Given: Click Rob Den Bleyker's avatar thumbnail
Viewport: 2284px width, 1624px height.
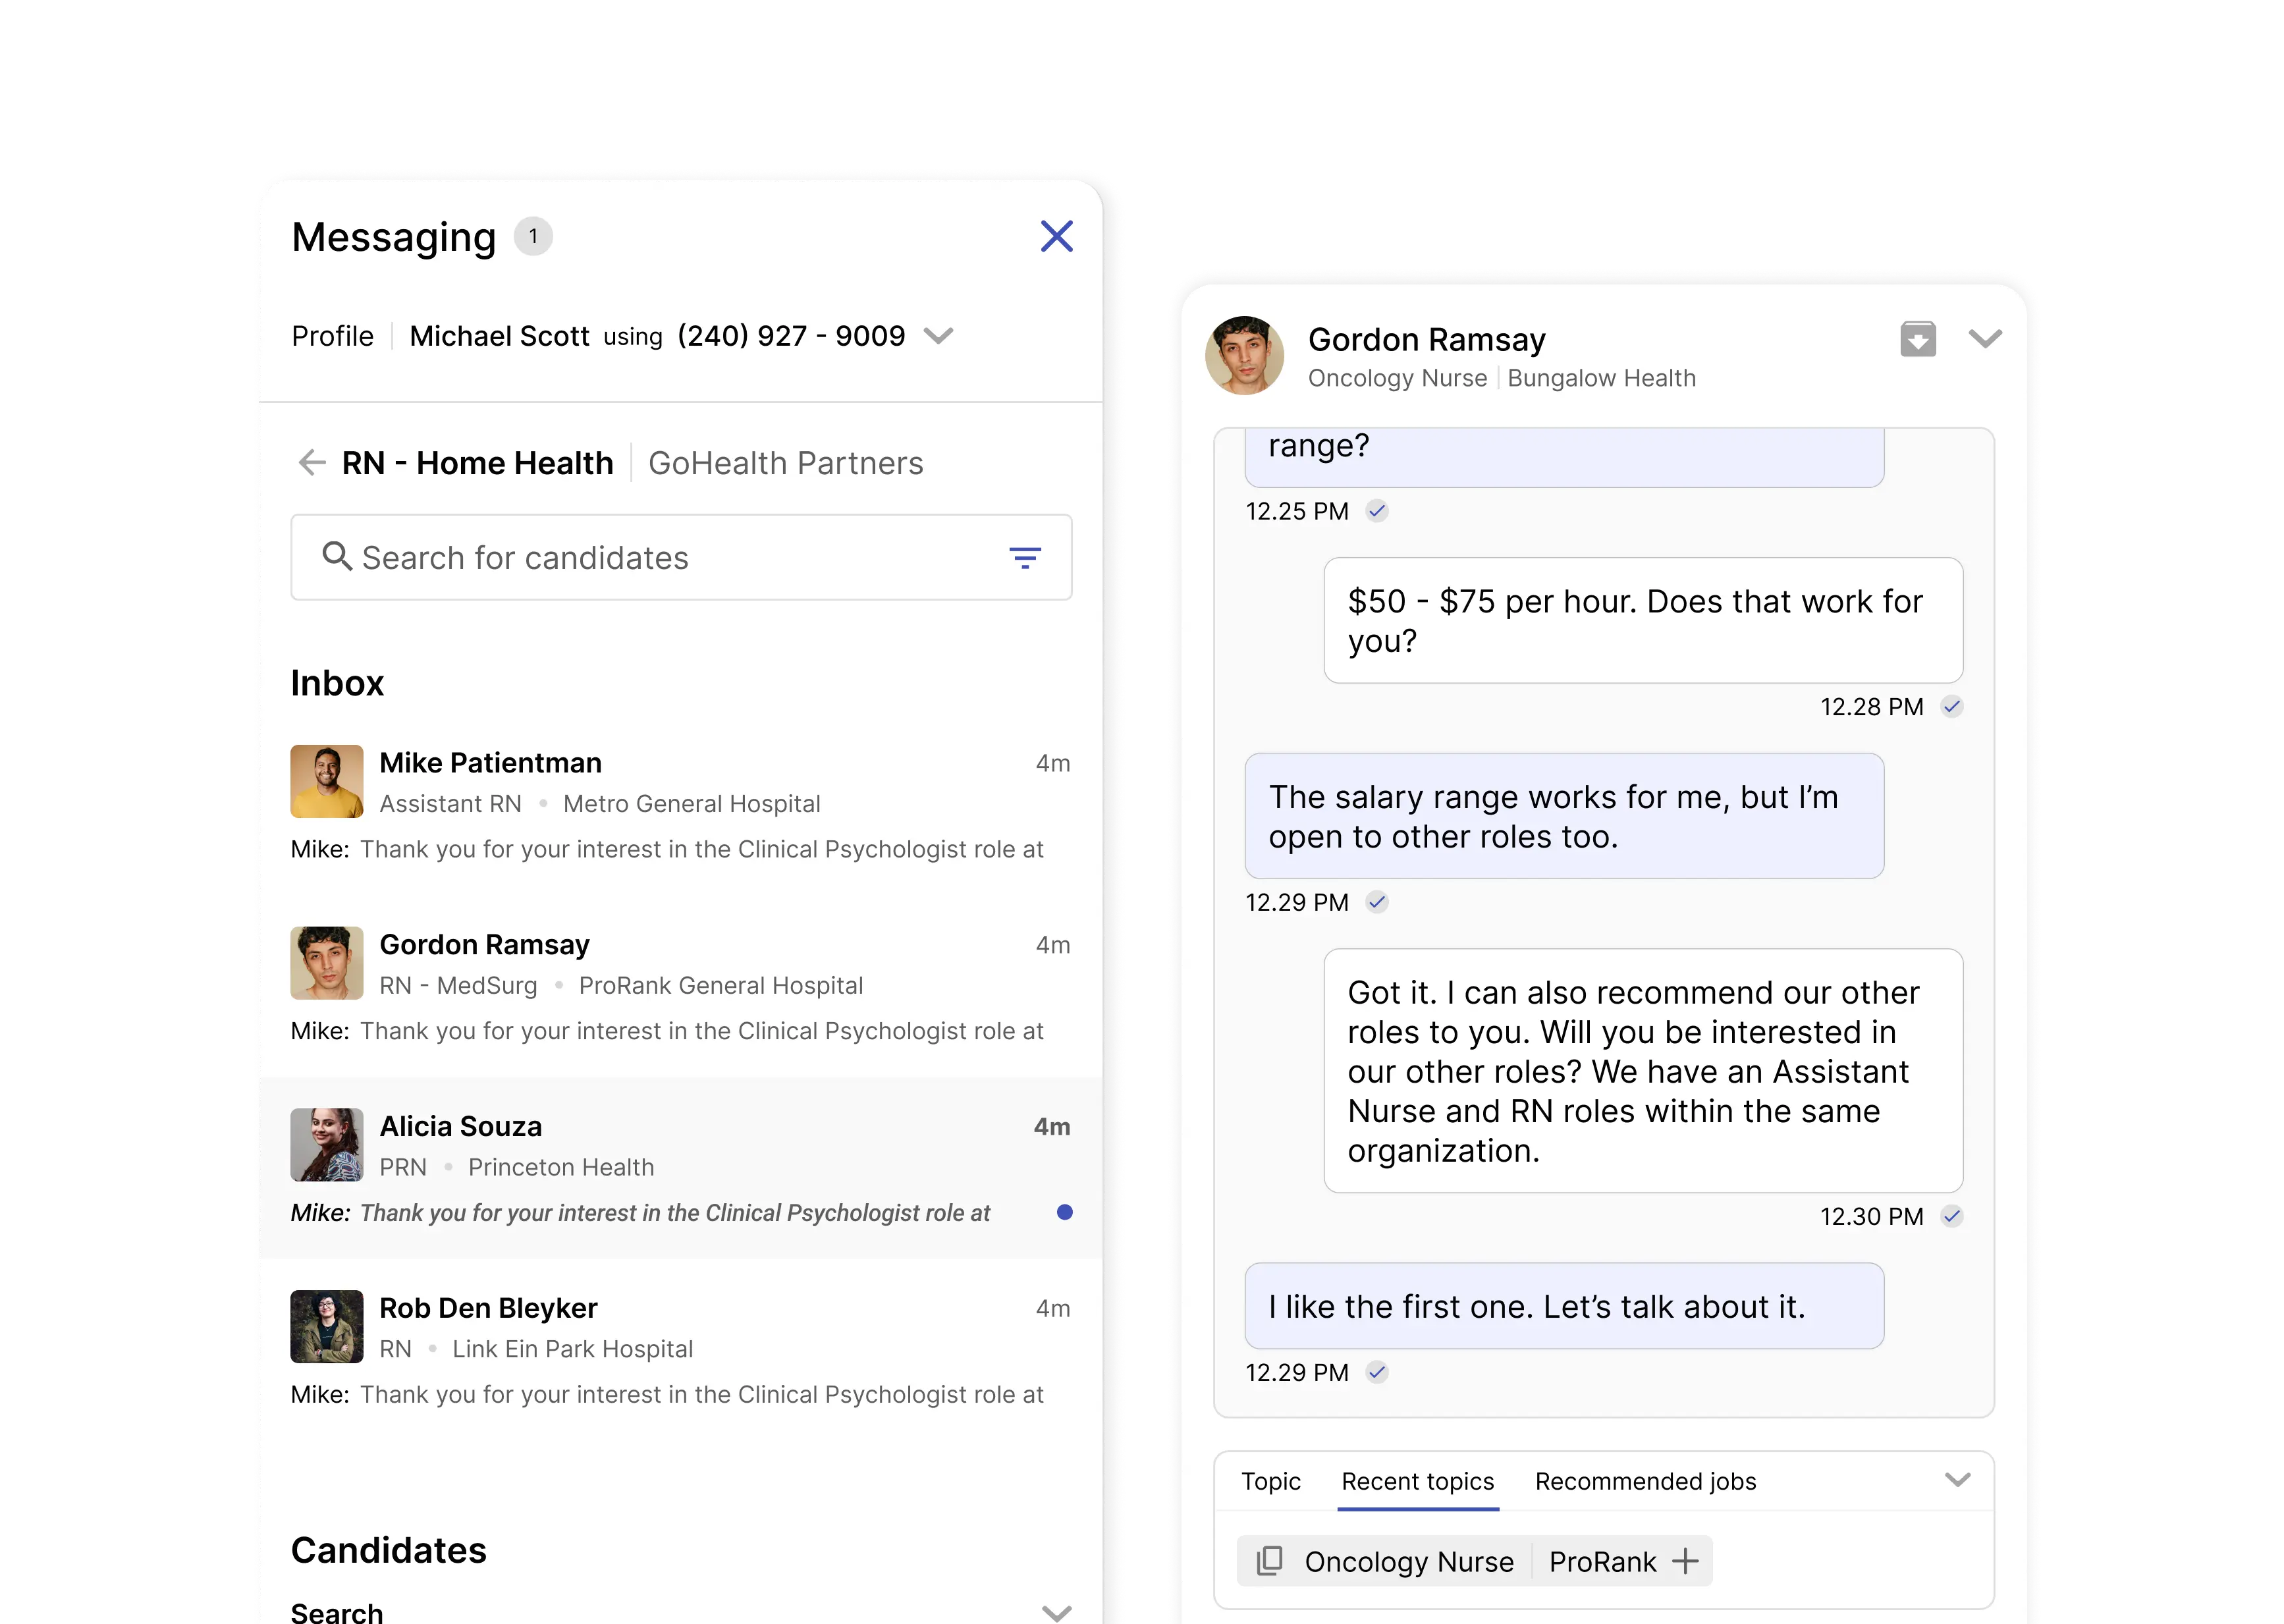Looking at the screenshot, I should point(327,1326).
